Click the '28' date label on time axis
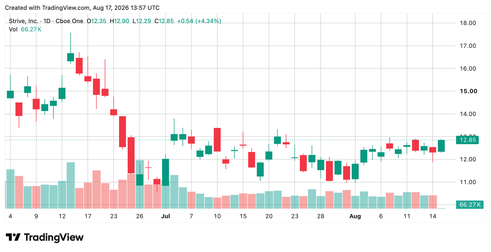This screenshot has width=491, height=252. point(321,216)
